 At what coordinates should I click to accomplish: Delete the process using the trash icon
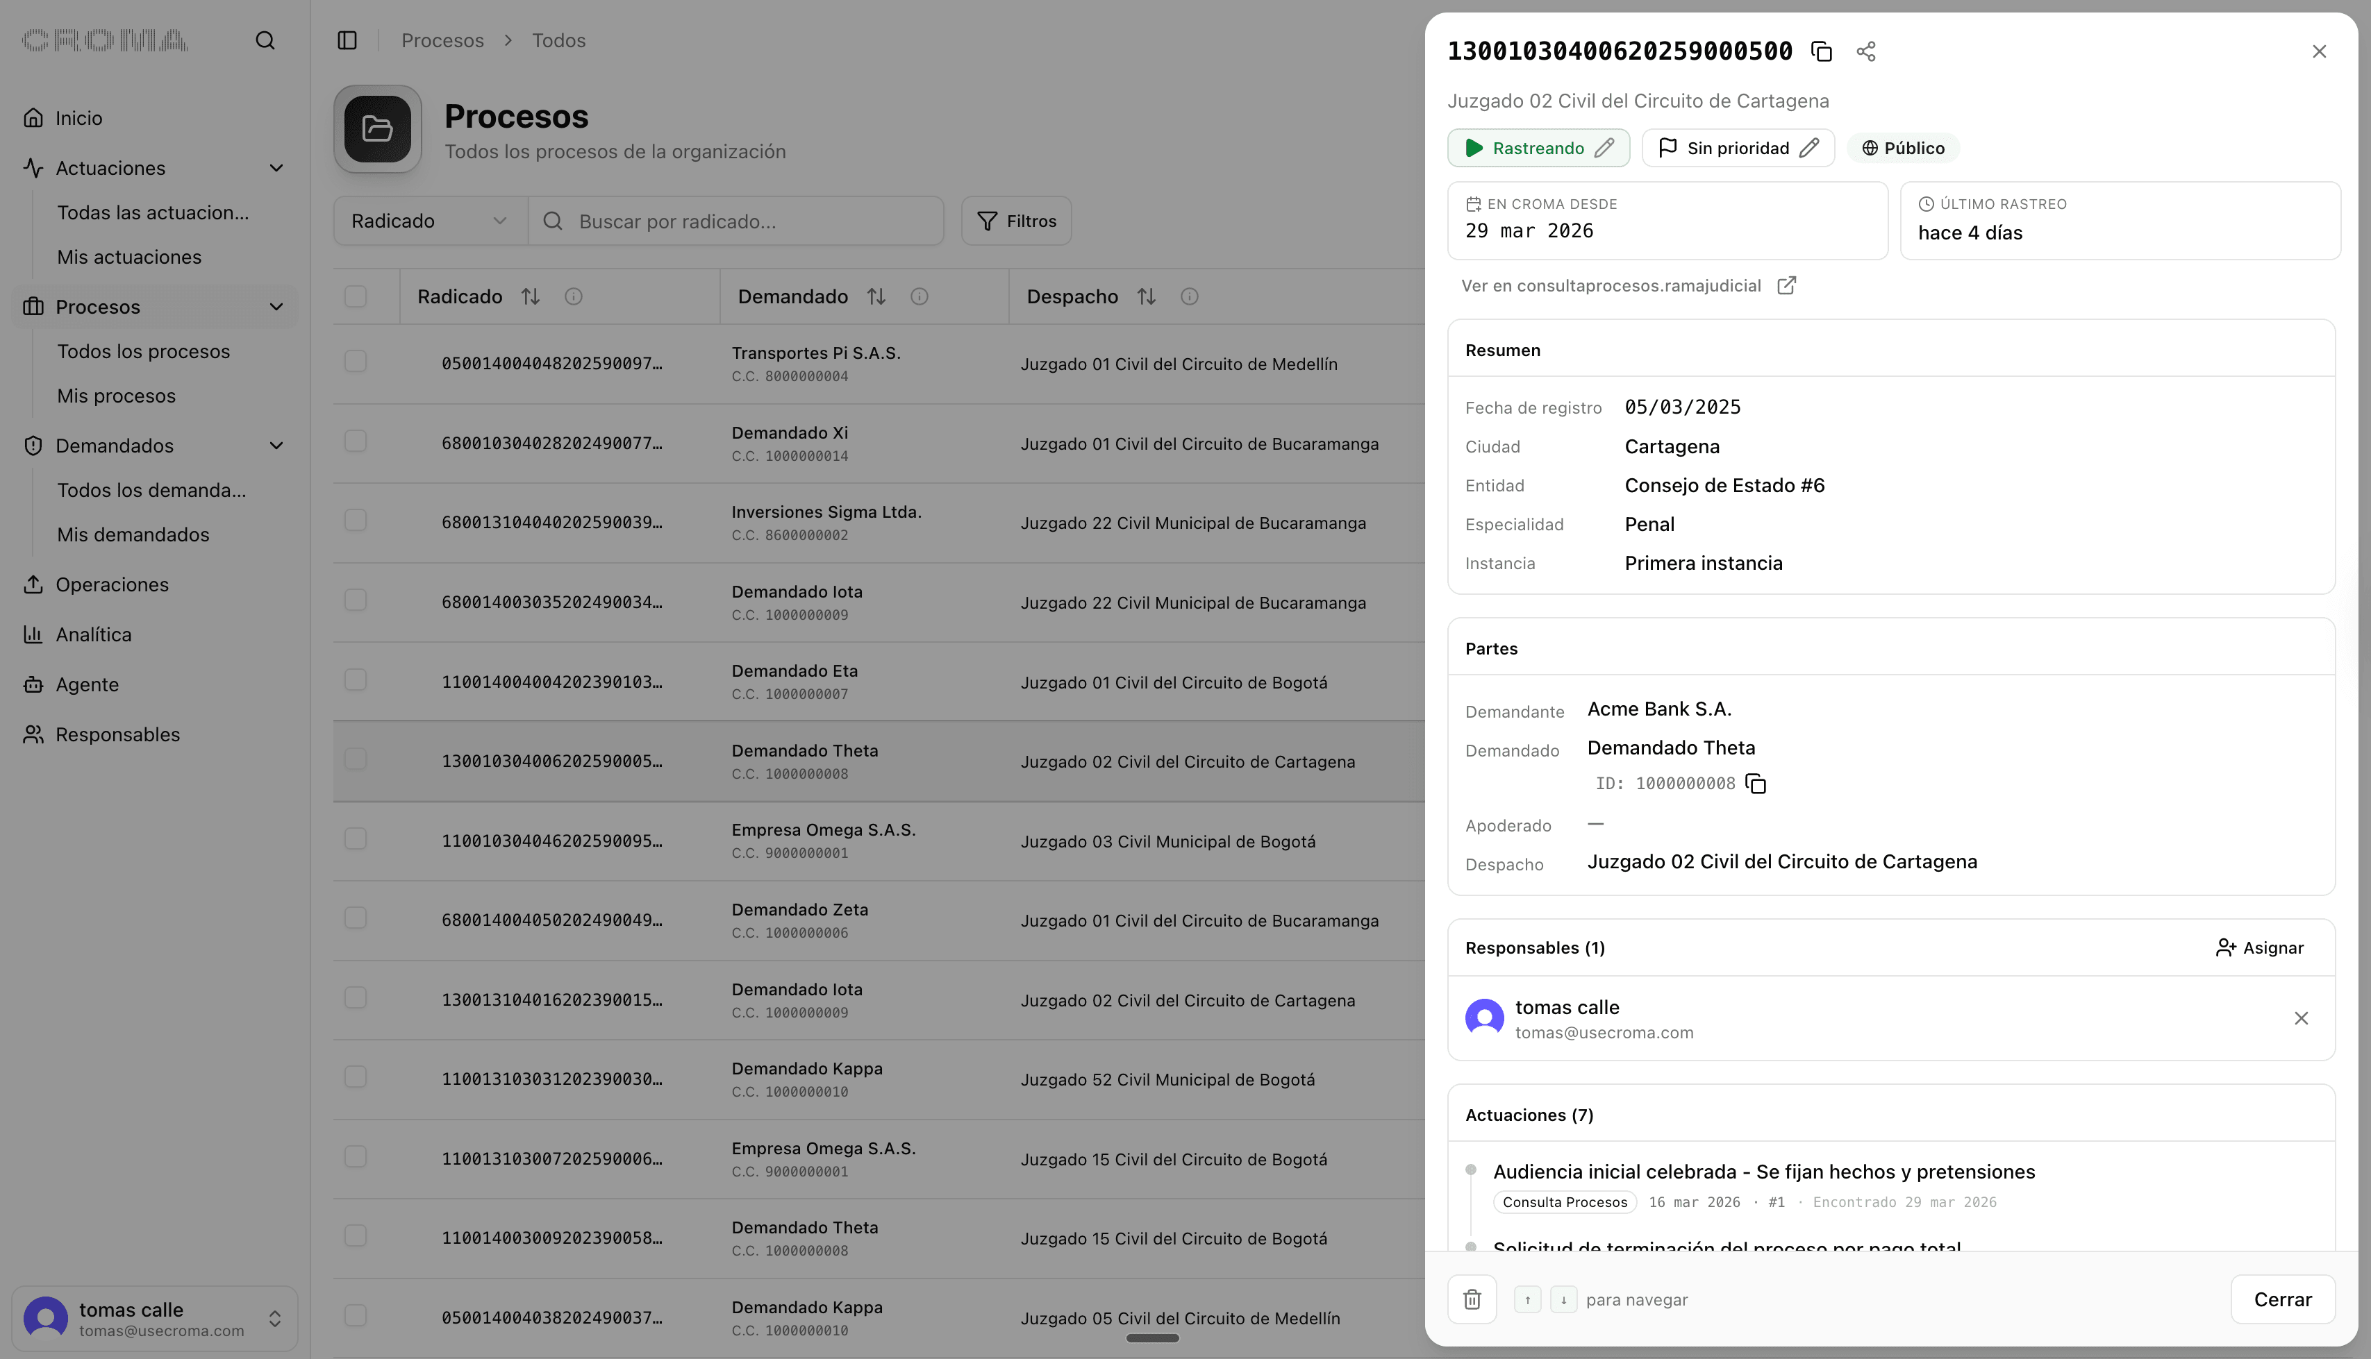[1472, 1299]
